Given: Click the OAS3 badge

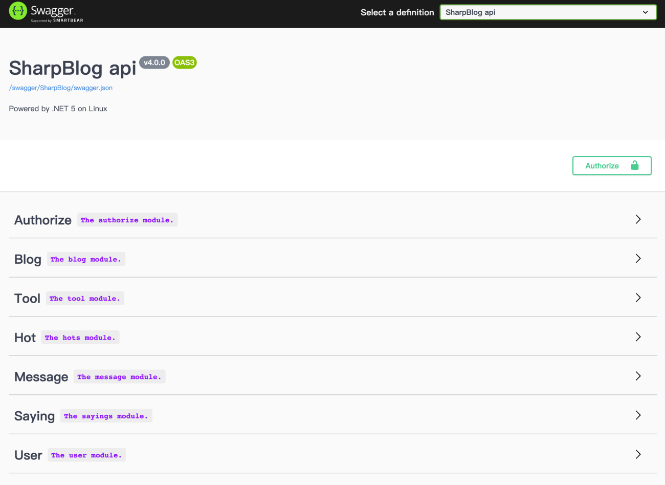Looking at the screenshot, I should (185, 62).
